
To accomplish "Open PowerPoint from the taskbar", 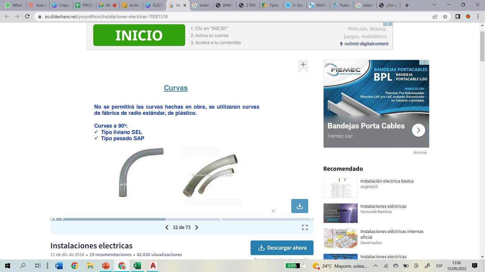I will (106, 266).
